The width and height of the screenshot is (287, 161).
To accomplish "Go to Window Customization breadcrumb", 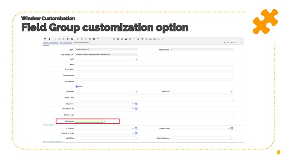I will click(51, 43).
